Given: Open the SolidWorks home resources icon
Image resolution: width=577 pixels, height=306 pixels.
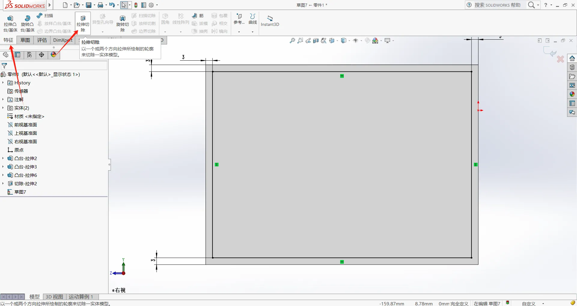Looking at the screenshot, I should (x=572, y=58).
